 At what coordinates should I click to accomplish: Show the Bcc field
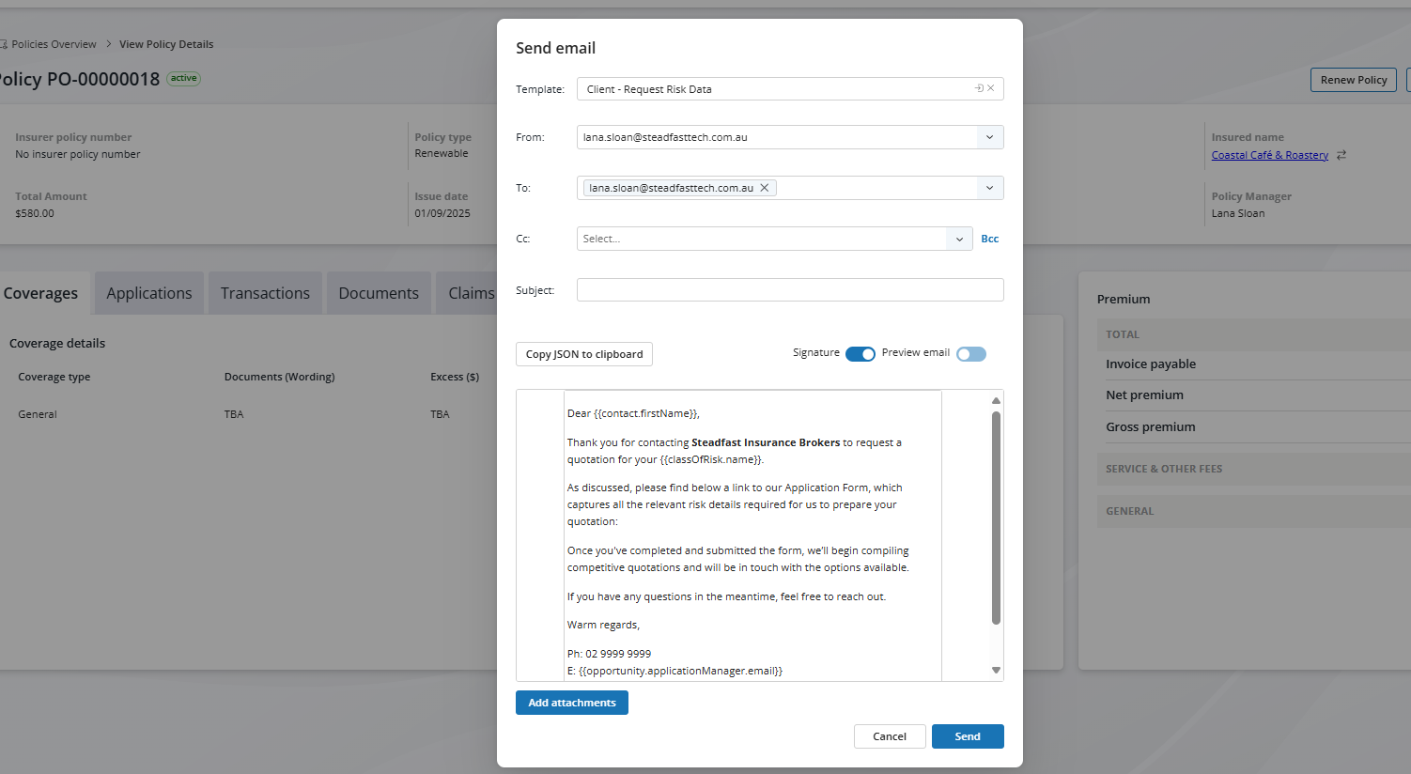click(x=989, y=239)
